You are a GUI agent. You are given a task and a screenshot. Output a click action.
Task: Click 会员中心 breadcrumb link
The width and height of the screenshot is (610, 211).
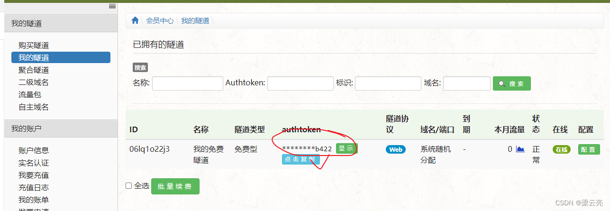(x=160, y=20)
